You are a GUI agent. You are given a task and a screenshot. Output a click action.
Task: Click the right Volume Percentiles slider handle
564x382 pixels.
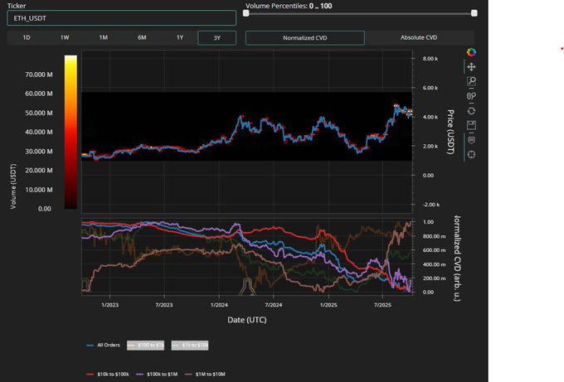point(474,13)
